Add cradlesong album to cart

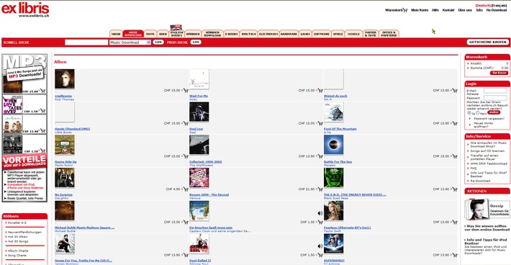[186, 91]
